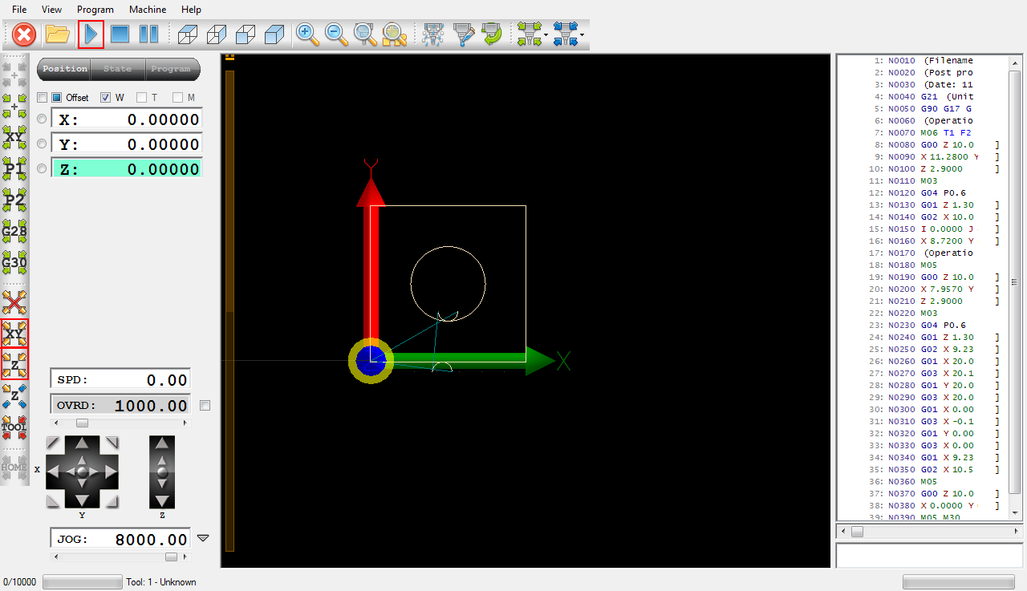The image size is (1027, 591).
Task: Tick the checkbox next to OVRD field
Action: (x=205, y=406)
